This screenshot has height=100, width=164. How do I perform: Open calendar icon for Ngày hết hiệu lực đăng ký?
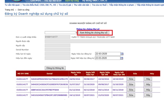coord(122,58)
